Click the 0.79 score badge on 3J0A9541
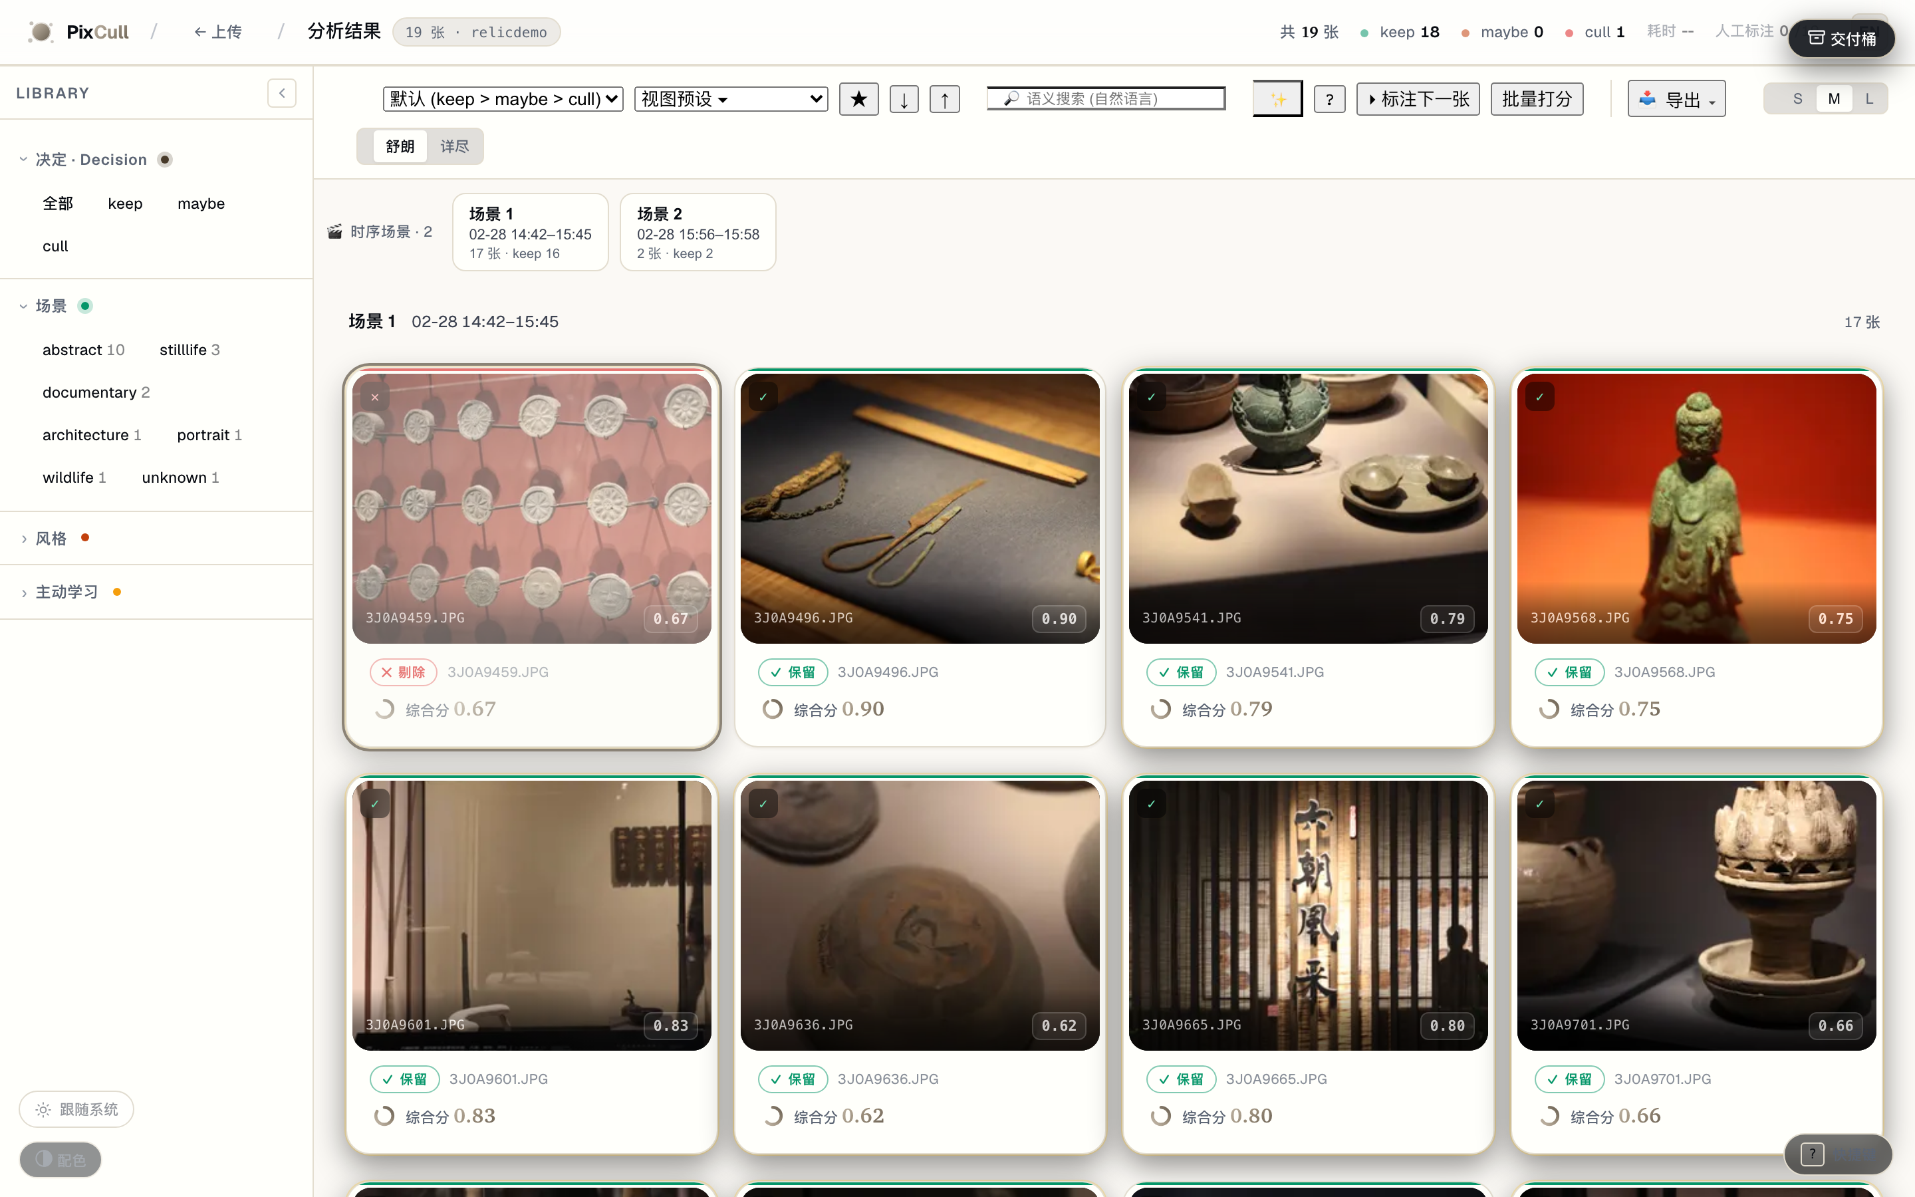1915x1197 pixels. pyautogui.click(x=1446, y=618)
